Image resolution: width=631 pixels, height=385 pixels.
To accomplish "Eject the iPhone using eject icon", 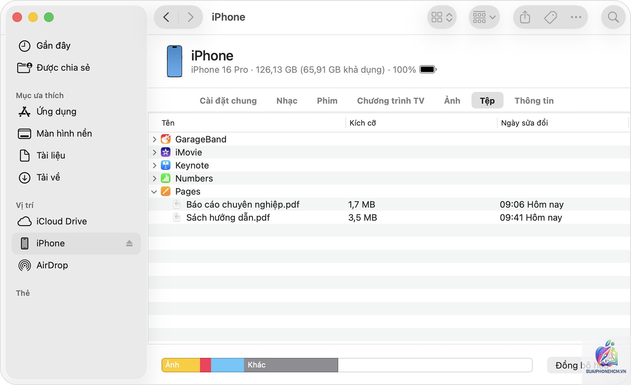I will pyautogui.click(x=129, y=244).
